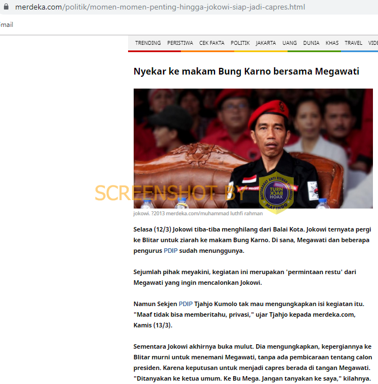Open the TRAVEL section
The image size is (378, 384).
click(x=353, y=43)
